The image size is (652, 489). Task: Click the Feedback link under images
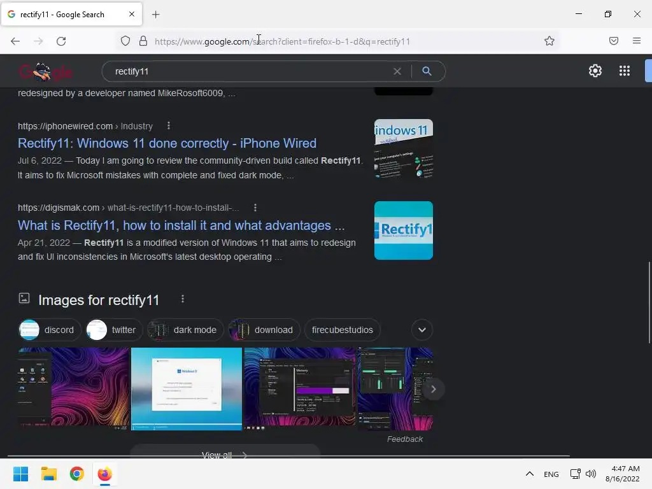[404, 439]
